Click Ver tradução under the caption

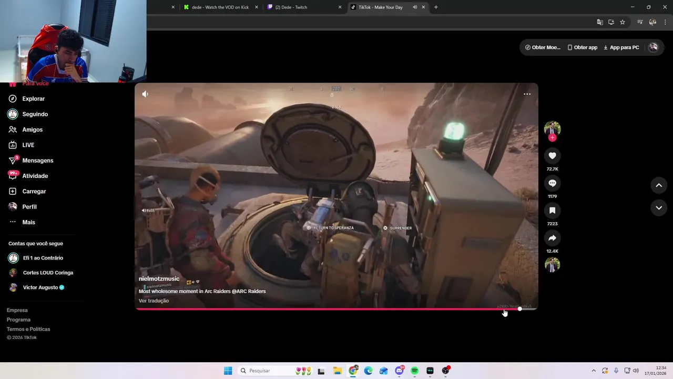click(154, 301)
